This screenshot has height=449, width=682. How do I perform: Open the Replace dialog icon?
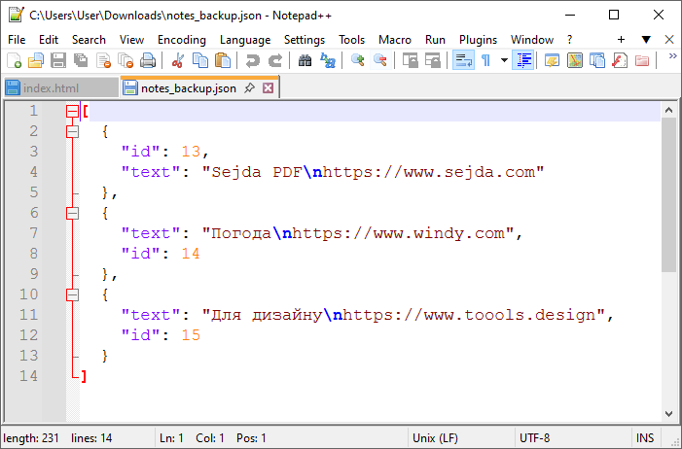click(327, 60)
